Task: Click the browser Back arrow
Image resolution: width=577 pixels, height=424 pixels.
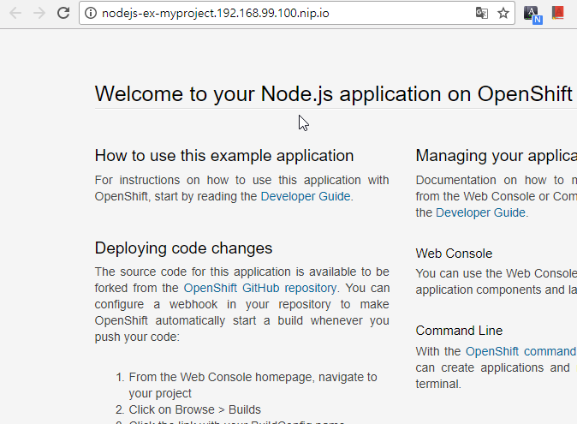Action: (x=15, y=13)
